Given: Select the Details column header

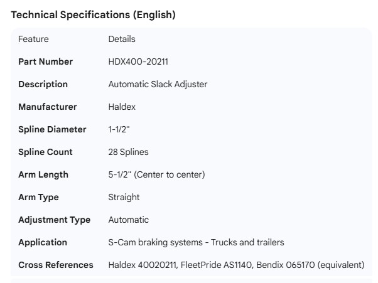Looking at the screenshot, I should pos(121,39).
